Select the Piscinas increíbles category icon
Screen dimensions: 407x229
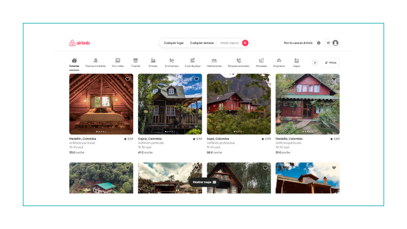[x=95, y=60]
